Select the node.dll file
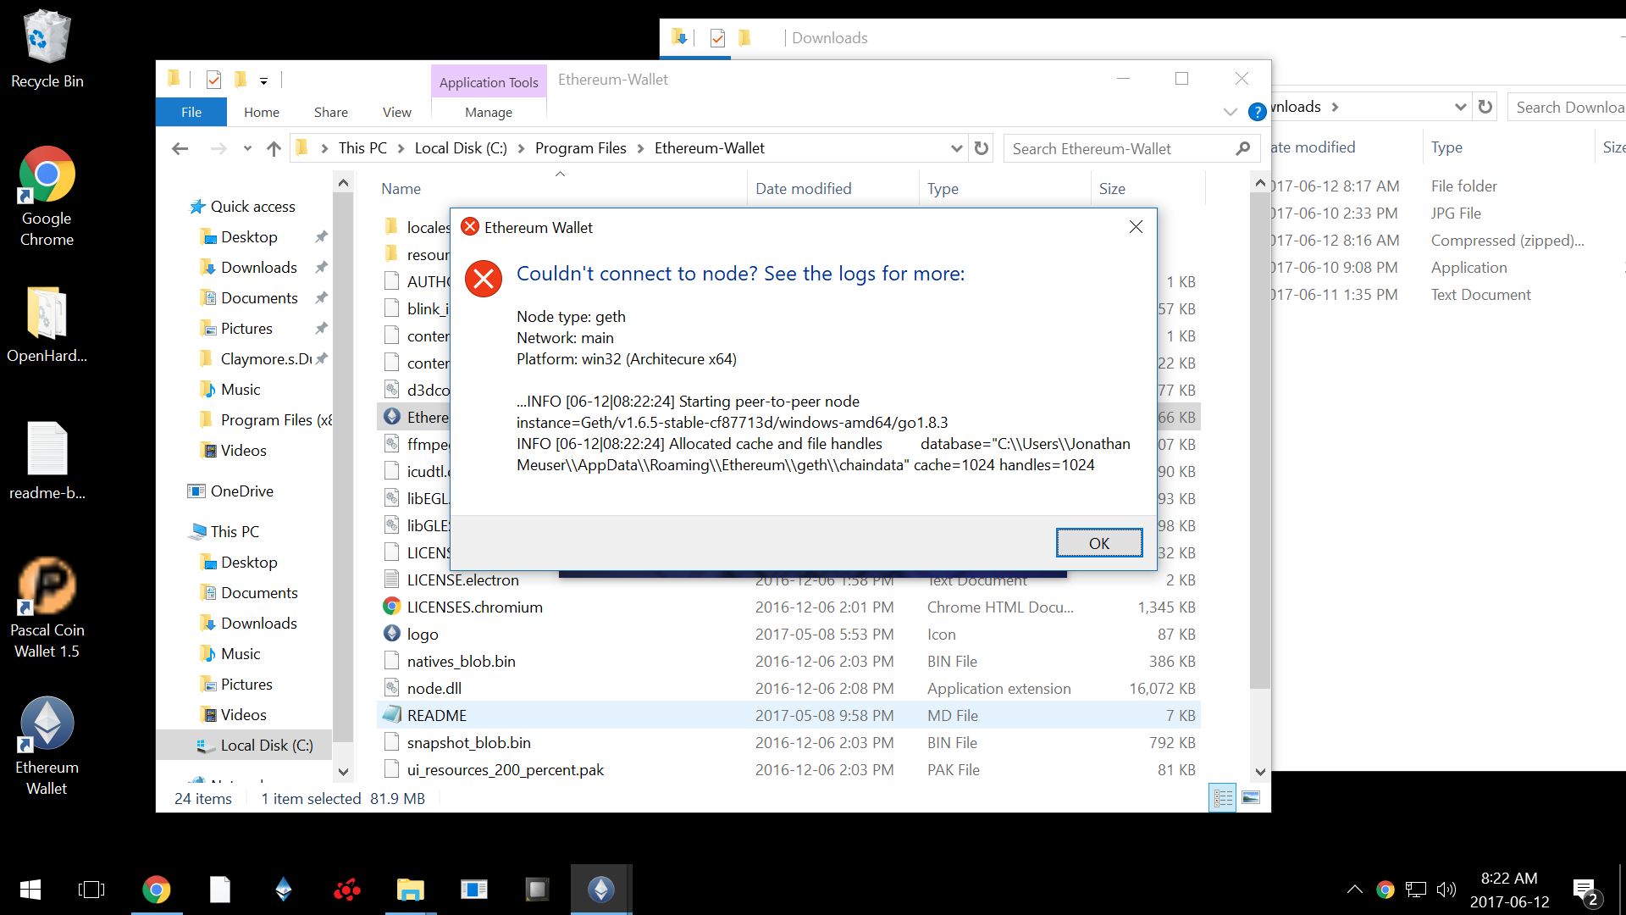Screen dimensions: 1626x915 tap(434, 689)
